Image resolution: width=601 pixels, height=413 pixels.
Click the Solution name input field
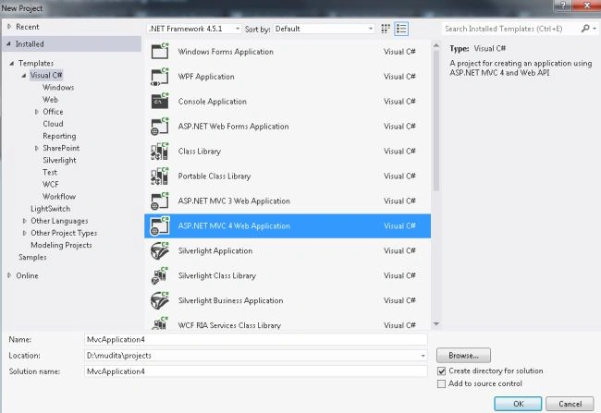pos(255,371)
